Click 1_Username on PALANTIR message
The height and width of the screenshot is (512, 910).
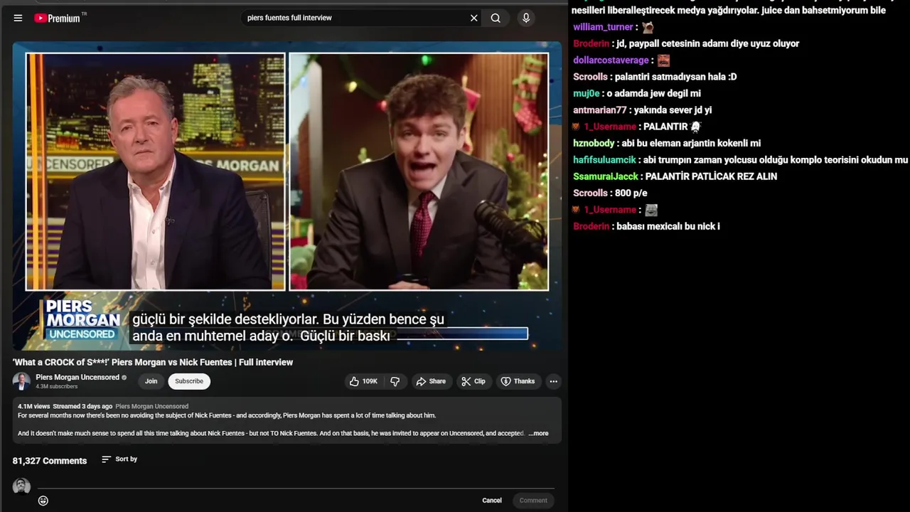coord(610,127)
